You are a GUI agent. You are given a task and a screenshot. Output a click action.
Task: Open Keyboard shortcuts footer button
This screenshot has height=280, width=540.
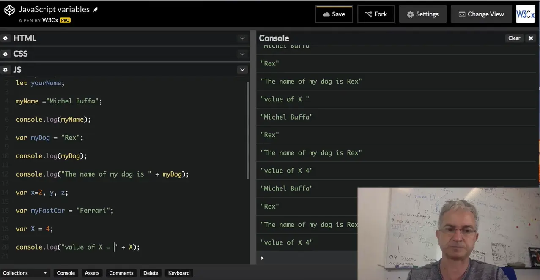click(179, 273)
